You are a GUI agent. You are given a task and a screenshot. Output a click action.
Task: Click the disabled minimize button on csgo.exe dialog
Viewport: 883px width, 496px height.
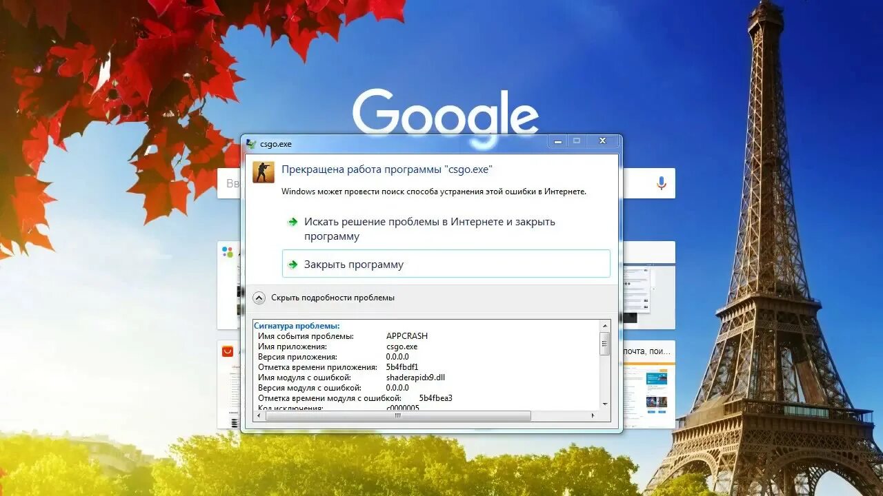pos(557,141)
